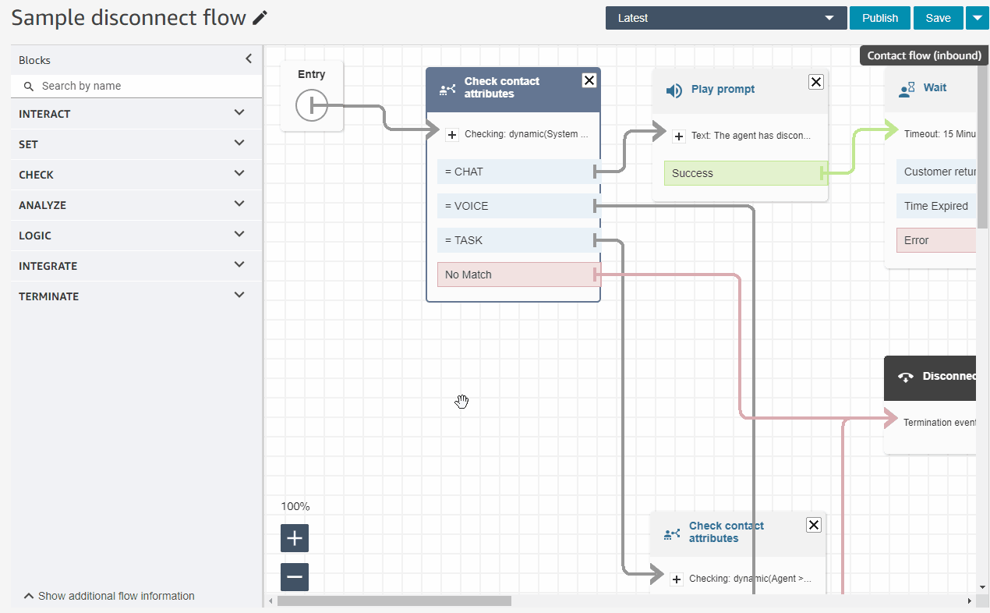Click the zoom-in plus control

click(x=294, y=537)
